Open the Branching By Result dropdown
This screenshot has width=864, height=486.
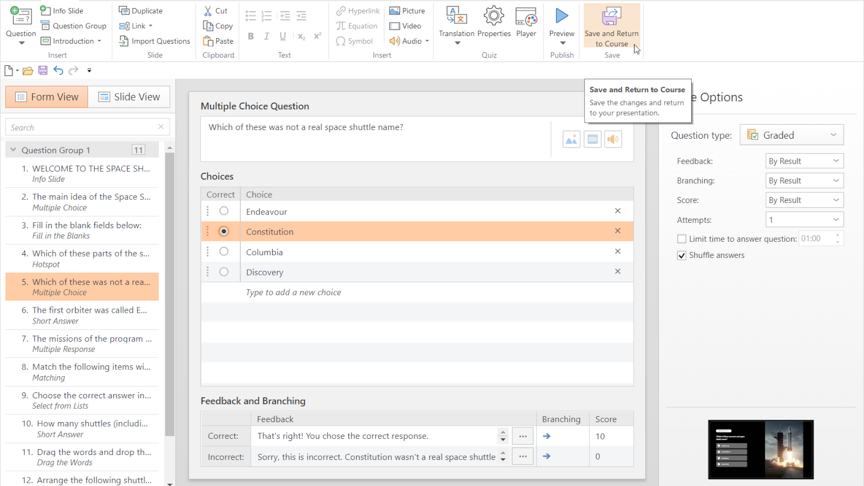coord(804,180)
